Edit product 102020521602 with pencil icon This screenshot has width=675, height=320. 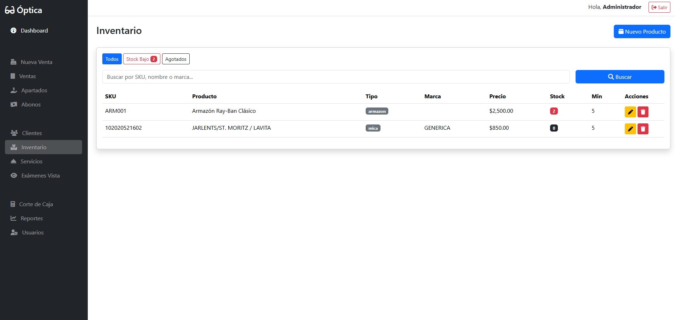(630, 129)
